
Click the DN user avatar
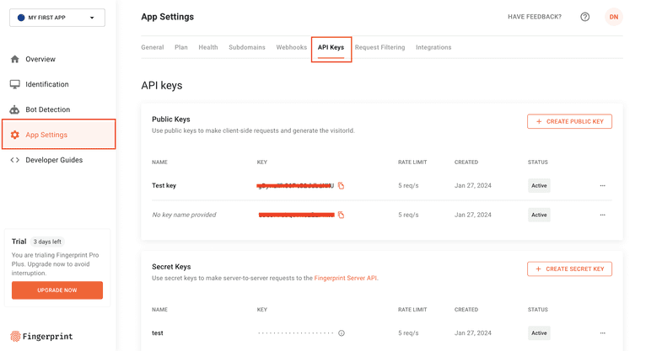pyautogui.click(x=613, y=17)
